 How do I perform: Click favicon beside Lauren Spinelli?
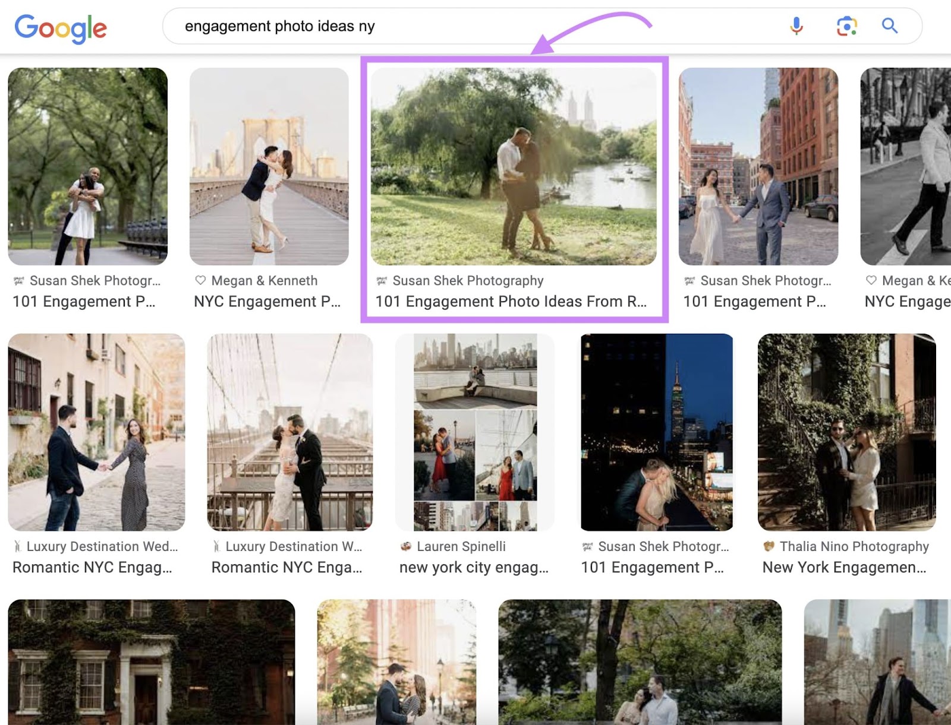406,546
